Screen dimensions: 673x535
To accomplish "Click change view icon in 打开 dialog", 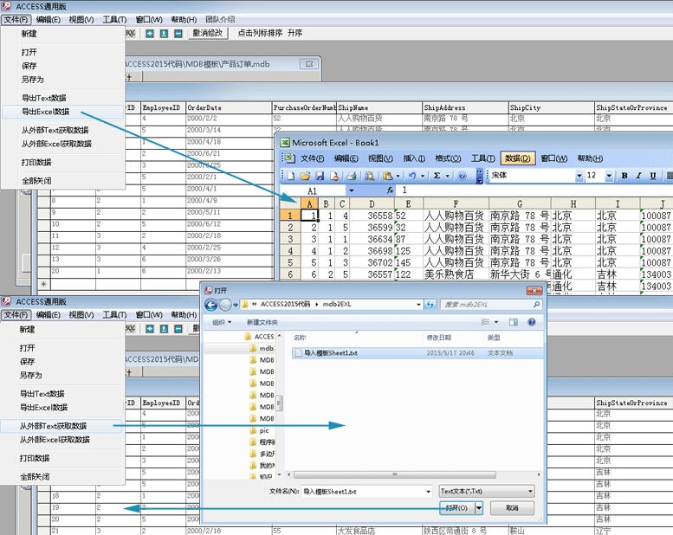I will pos(485,322).
